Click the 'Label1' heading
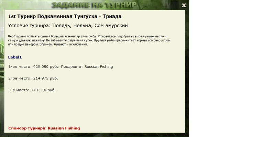This screenshot has height=154, width=275. (x=15, y=57)
